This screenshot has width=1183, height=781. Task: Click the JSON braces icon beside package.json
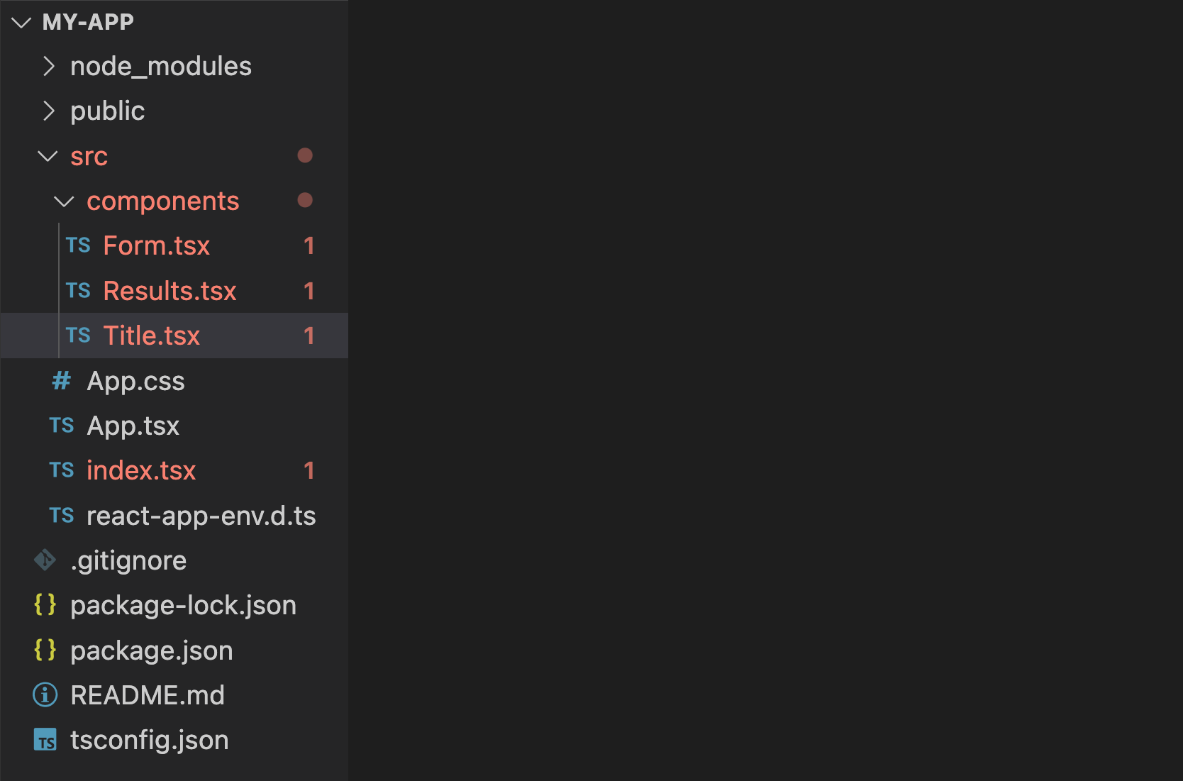click(45, 650)
